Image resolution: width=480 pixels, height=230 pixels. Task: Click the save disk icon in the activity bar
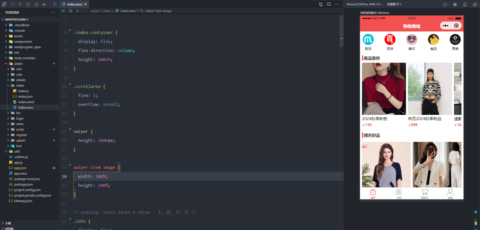click(x=36, y=4)
